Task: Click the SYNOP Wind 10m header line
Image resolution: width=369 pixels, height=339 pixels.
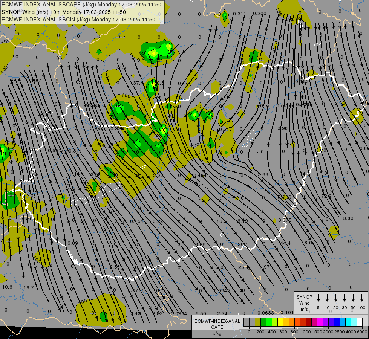Action: point(64,12)
